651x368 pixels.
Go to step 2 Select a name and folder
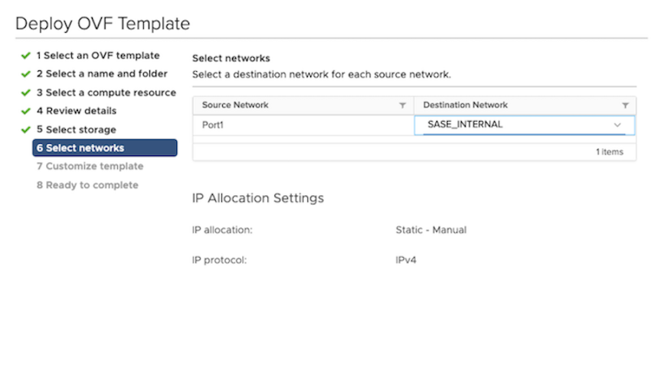pyautogui.click(x=101, y=74)
